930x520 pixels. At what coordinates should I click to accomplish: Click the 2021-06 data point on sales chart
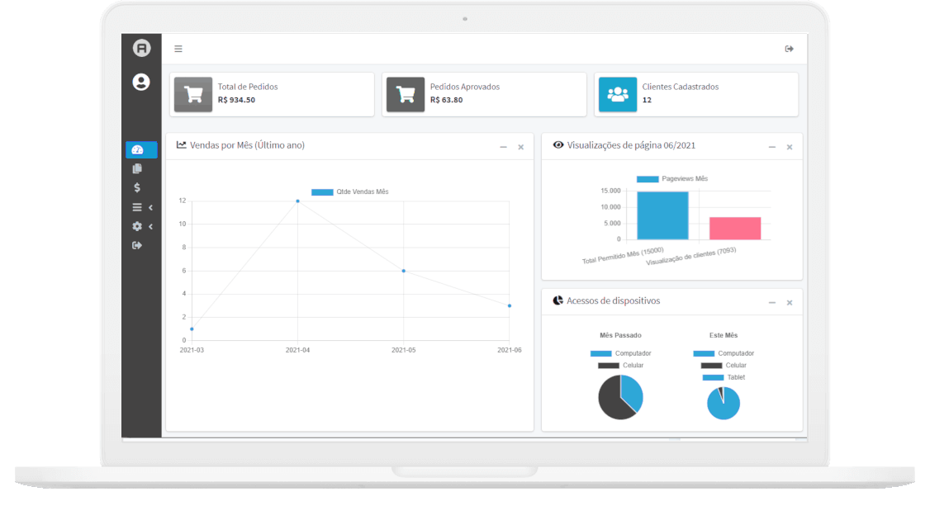510,306
